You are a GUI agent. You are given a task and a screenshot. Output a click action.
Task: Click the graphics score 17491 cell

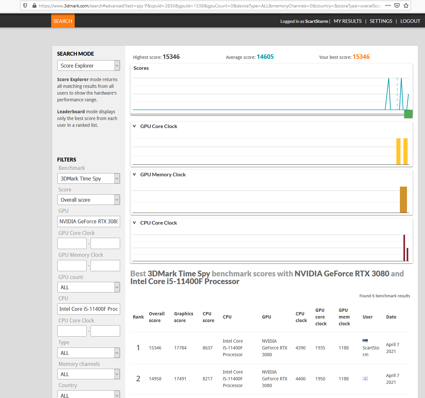coord(180,379)
